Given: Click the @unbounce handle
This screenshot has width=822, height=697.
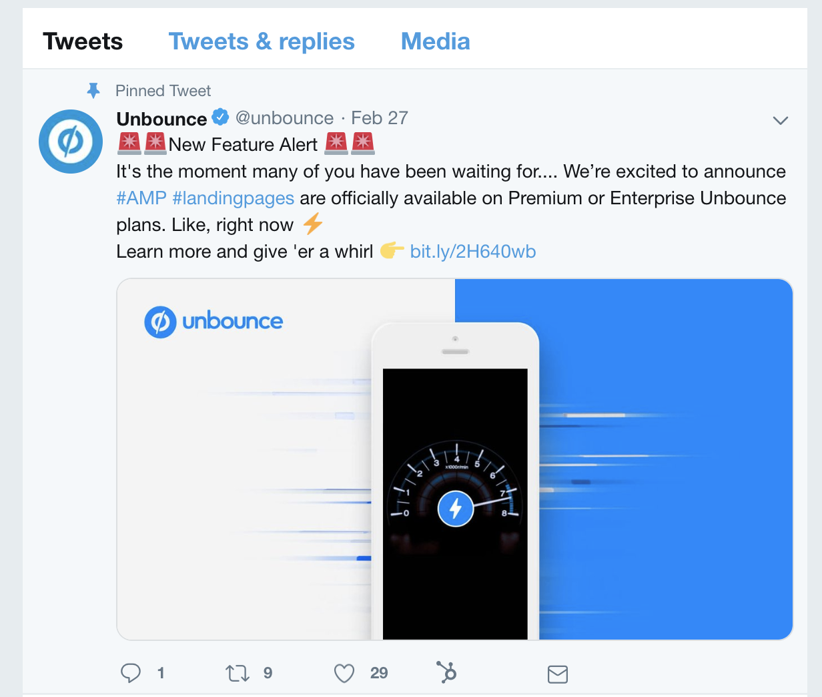Looking at the screenshot, I should pyautogui.click(x=284, y=118).
